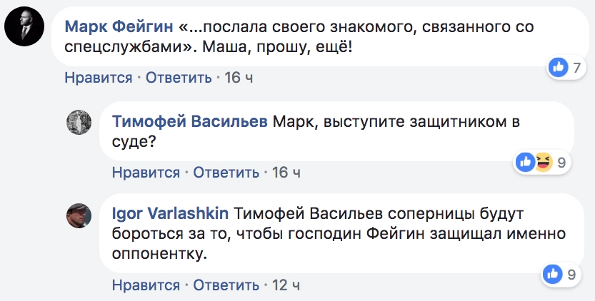Viewport: 595px width, 301px height.
Task: Click Igor Varlashkin's avatar photo
Action: coord(79,215)
